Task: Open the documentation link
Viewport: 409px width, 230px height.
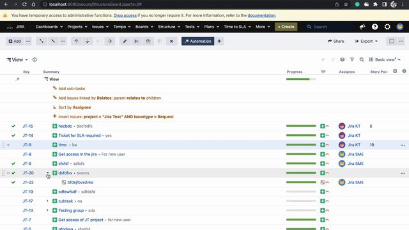Action: click(x=261, y=15)
